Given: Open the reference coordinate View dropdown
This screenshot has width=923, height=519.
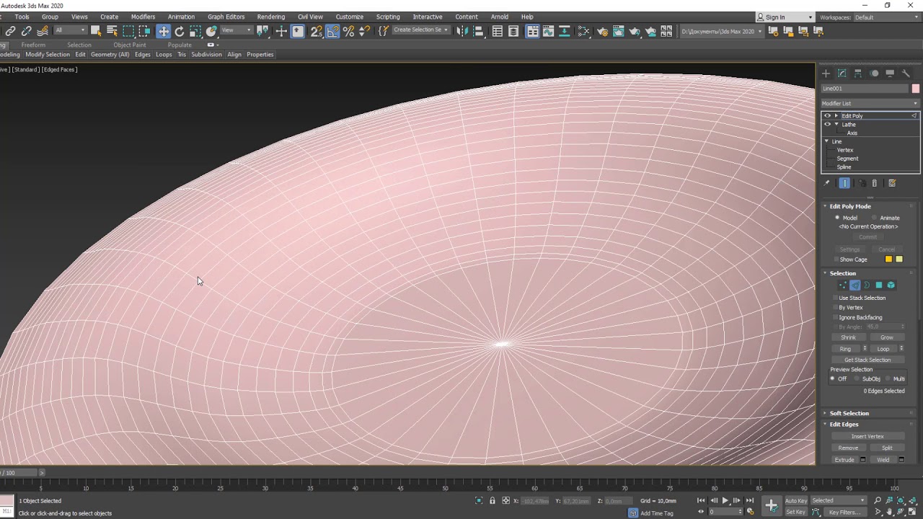Looking at the screenshot, I should point(237,30).
